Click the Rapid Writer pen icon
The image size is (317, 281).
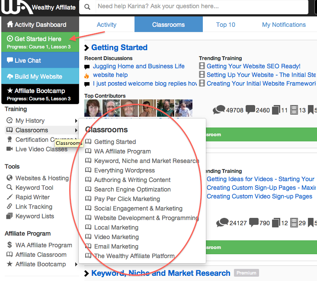pyautogui.click(x=10, y=197)
